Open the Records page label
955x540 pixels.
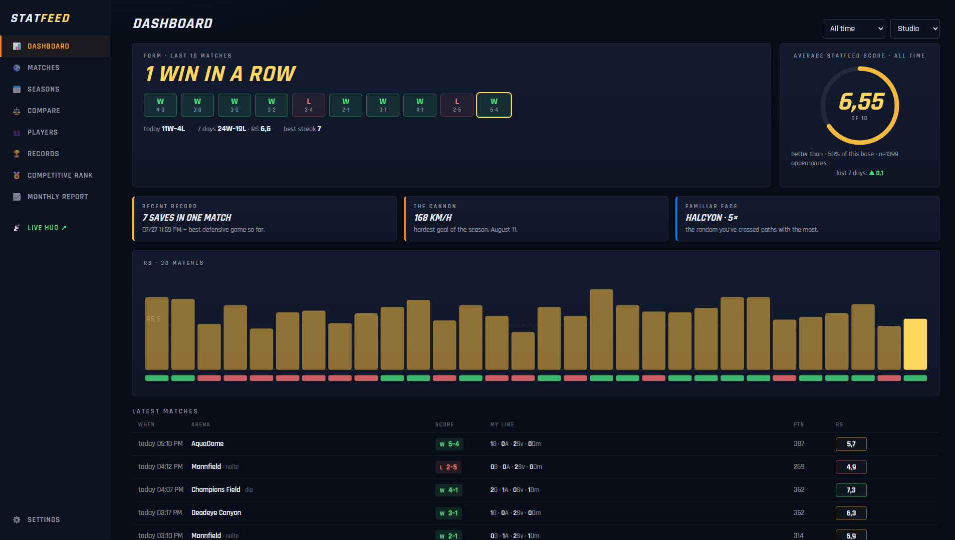[44, 154]
